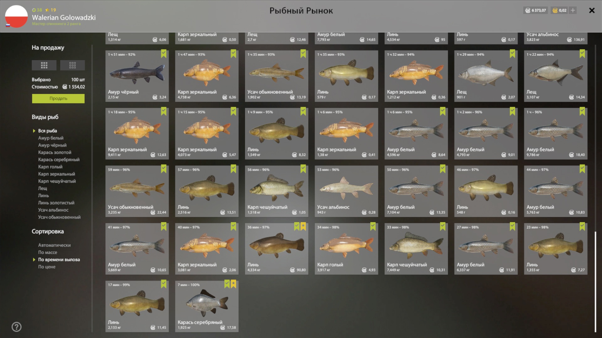Image resolution: width=602 pixels, height=338 pixels.
Task: Click the star trophy badge on Карась серебряный
Action: (x=234, y=284)
